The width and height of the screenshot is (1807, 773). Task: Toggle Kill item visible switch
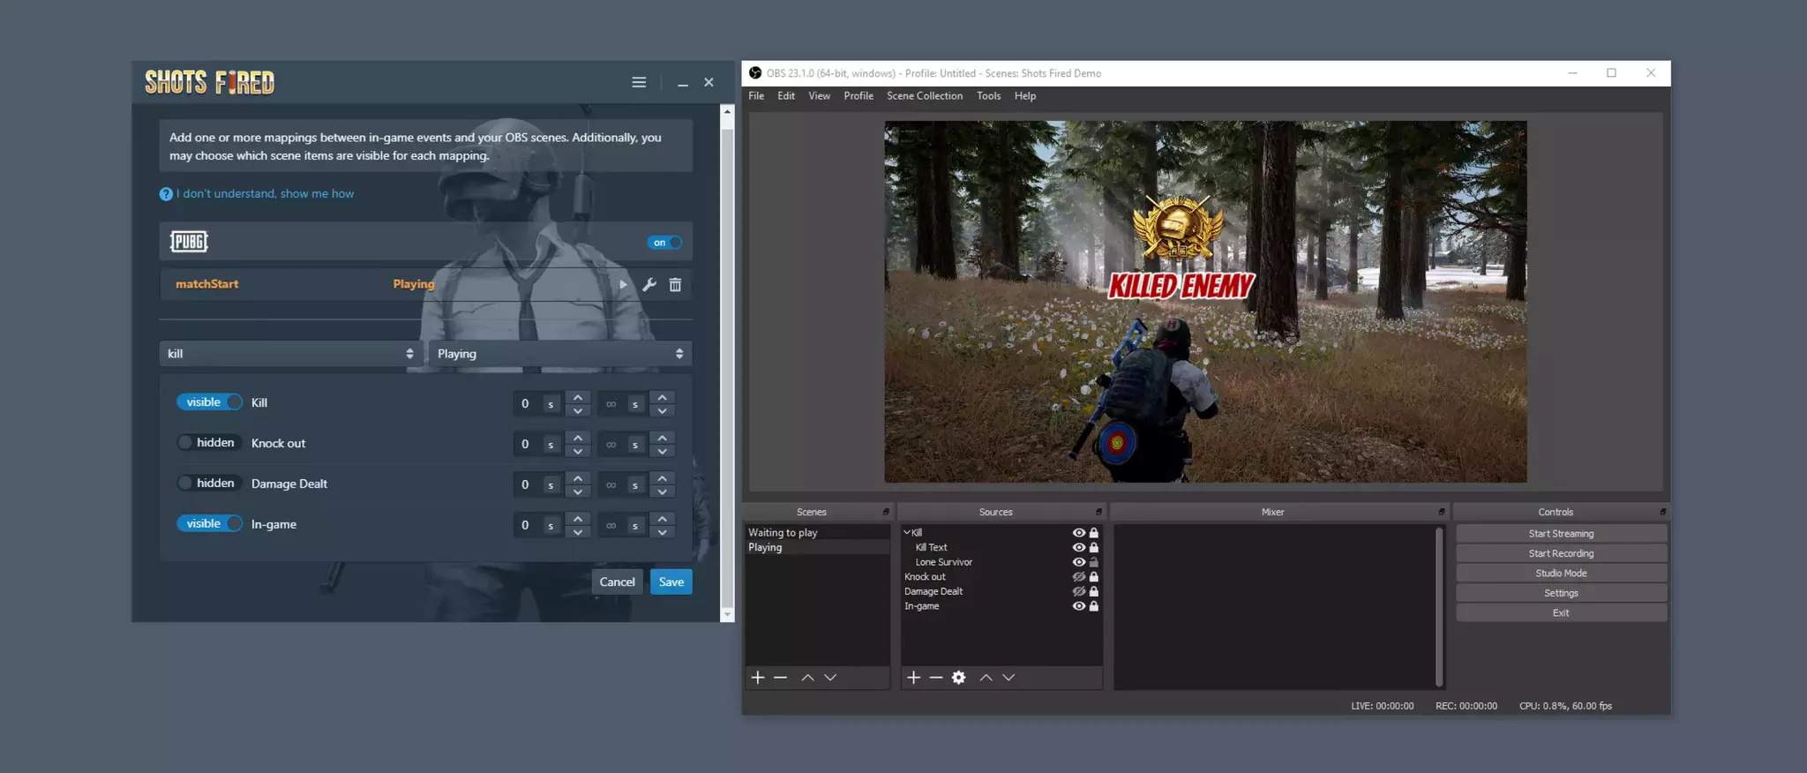click(x=209, y=402)
